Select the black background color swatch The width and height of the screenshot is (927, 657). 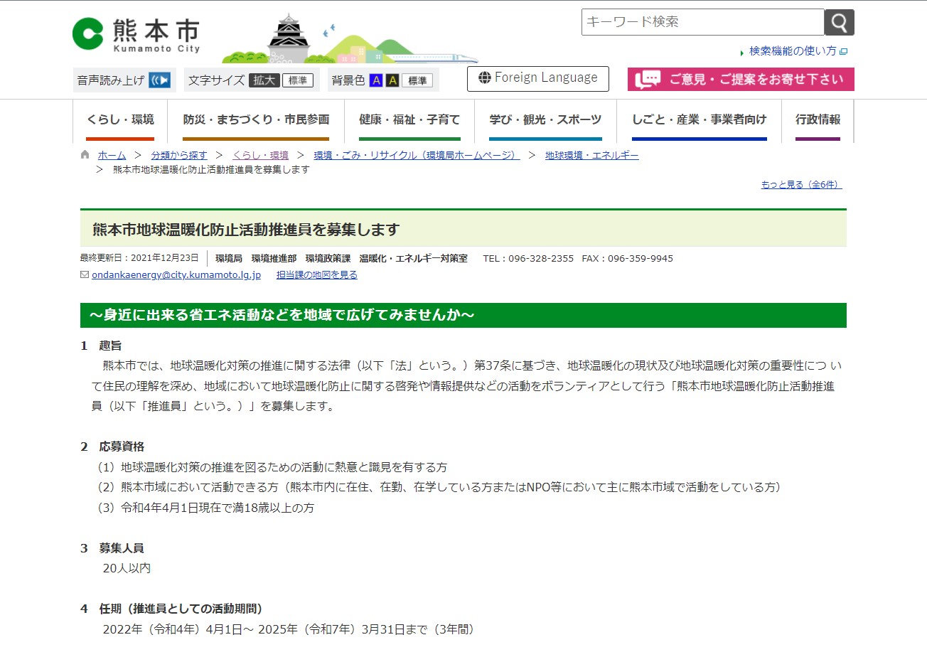point(392,80)
